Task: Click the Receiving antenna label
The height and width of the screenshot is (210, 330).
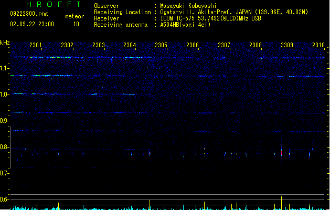Action: click(121, 25)
